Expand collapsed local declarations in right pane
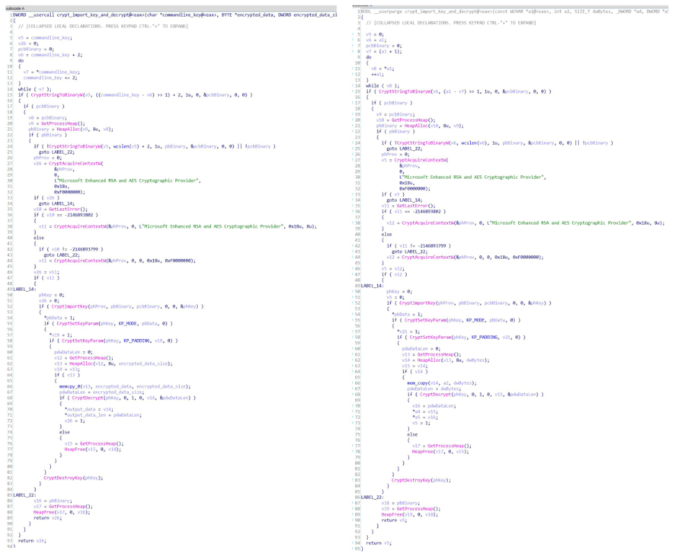This screenshot has height=554, width=677. tap(451, 23)
